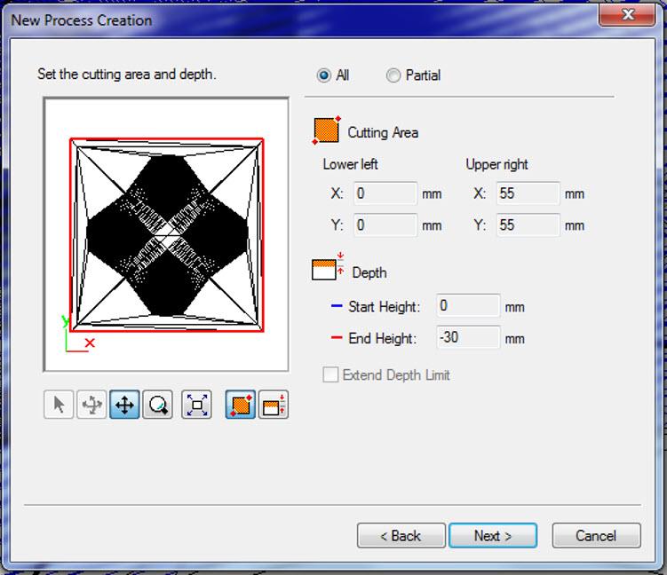
Task: Select the arrow pointer tool
Action: [59, 405]
